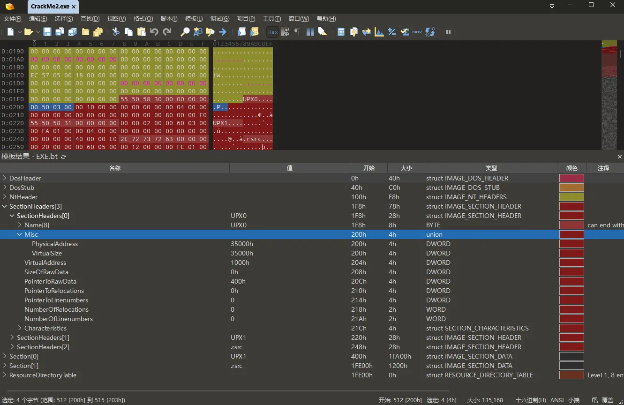Close the template results panel
Viewport: 624px width, 405px height.
[x=620, y=157]
